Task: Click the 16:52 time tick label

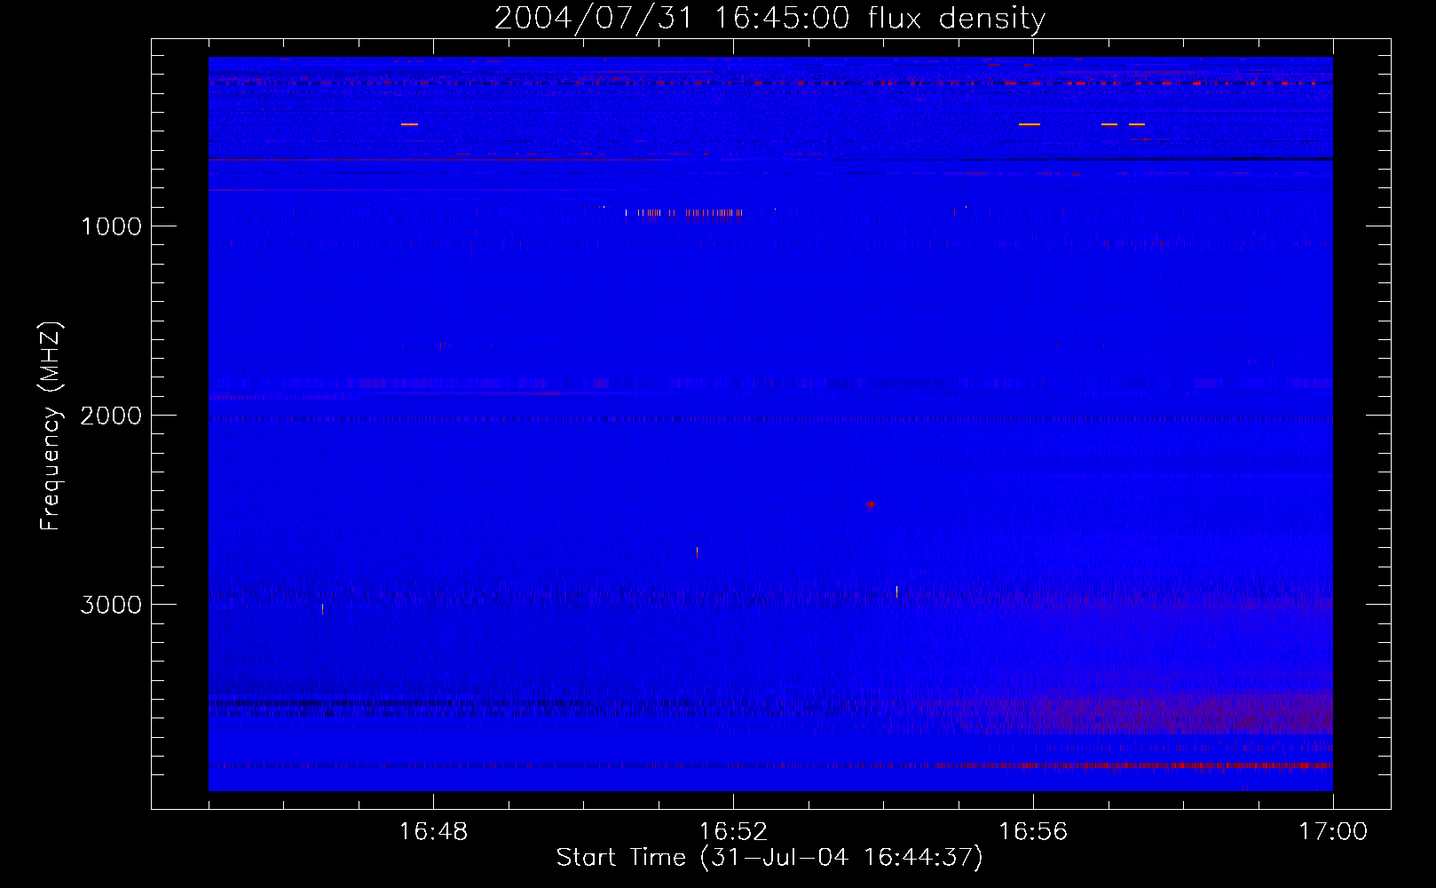Action: pyautogui.click(x=733, y=832)
